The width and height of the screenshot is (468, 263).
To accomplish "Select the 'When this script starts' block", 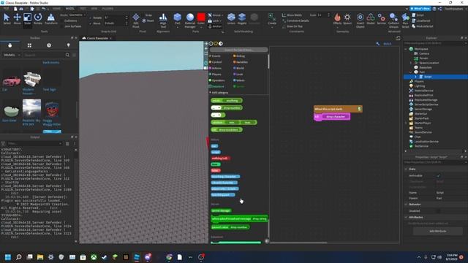I will (x=338, y=109).
